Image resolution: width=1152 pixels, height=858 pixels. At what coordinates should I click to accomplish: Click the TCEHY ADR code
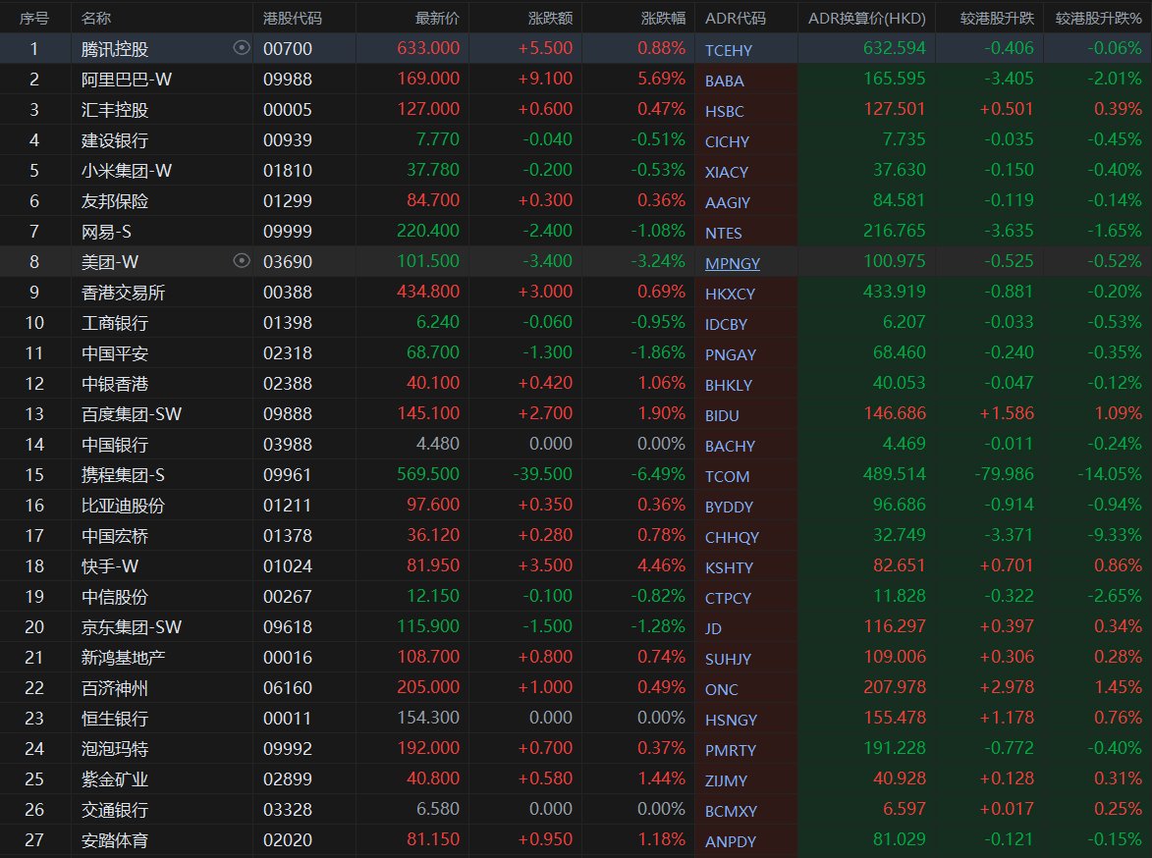point(727,50)
